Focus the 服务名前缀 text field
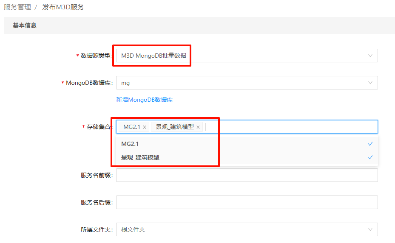 tap(247, 175)
